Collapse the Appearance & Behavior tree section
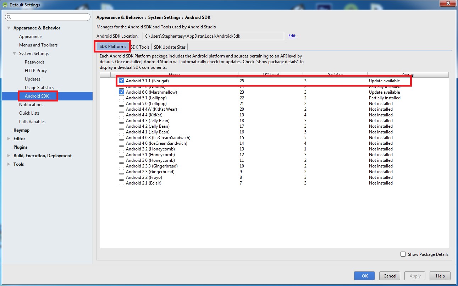458x286 pixels. pyautogui.click(x=9, y=28)
